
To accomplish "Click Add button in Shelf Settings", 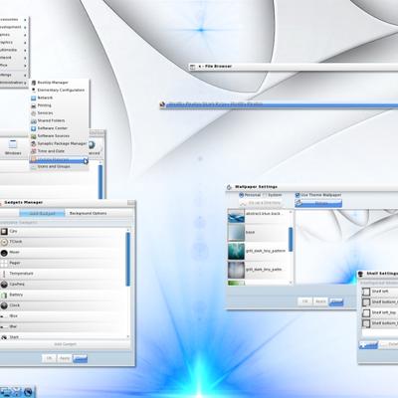I will point(368,345).
